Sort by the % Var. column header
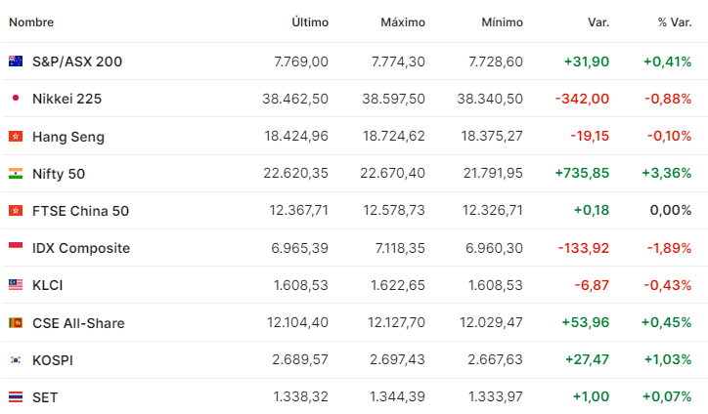The image size is (708, 414). pos(675,21)
